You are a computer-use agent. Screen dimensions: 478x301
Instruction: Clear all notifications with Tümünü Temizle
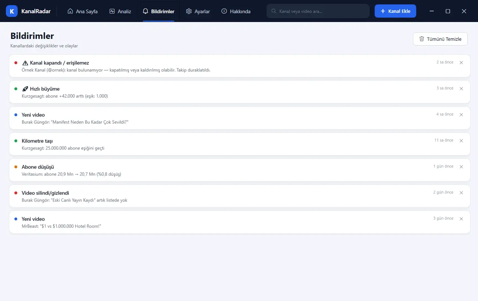click(x=440, y=39)
